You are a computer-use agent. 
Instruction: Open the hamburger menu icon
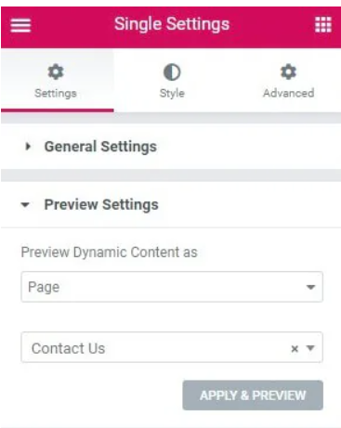20,25
